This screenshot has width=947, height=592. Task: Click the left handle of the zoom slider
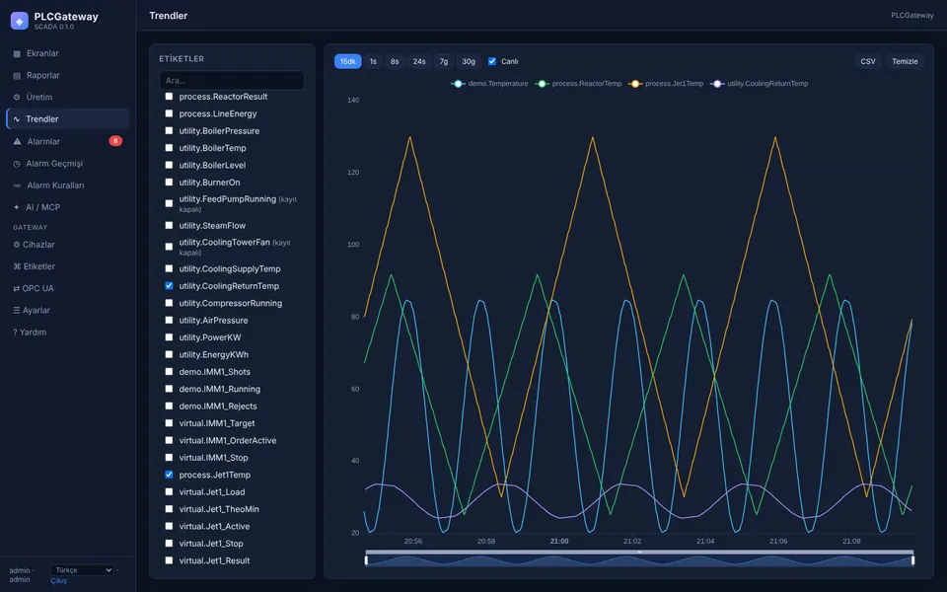366,560
